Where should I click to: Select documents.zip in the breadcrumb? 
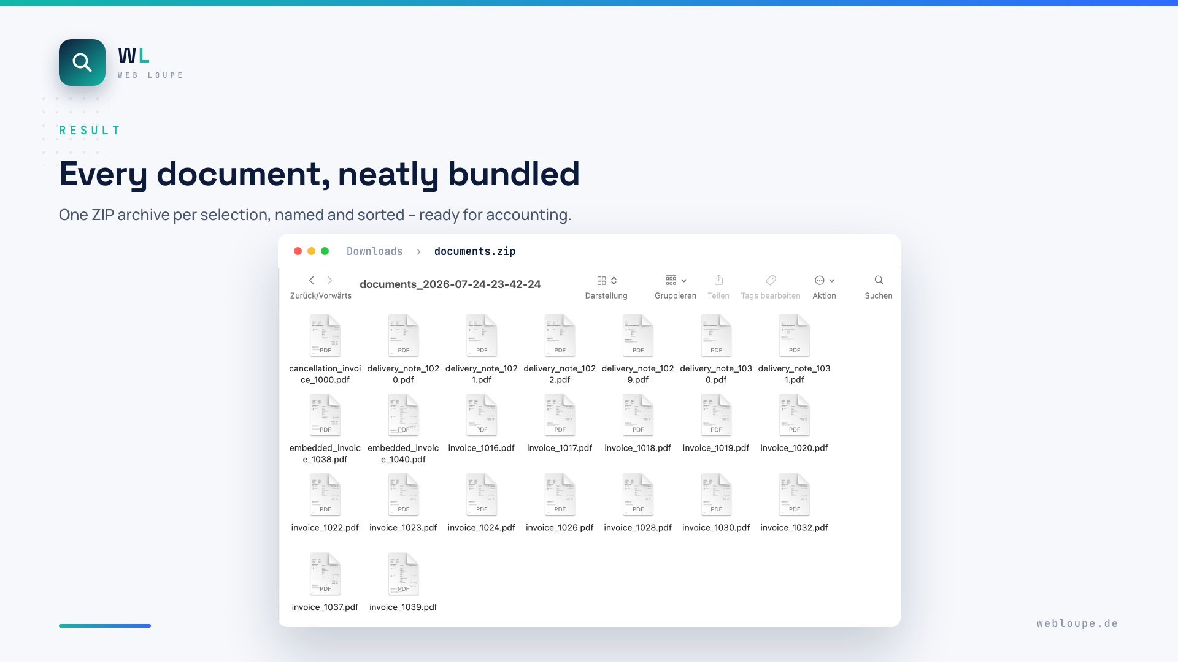point(475,251)
